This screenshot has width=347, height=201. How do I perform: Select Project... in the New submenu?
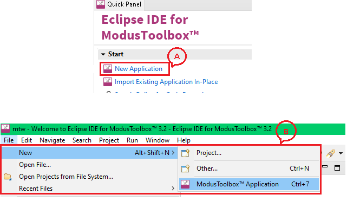point(249,153)
